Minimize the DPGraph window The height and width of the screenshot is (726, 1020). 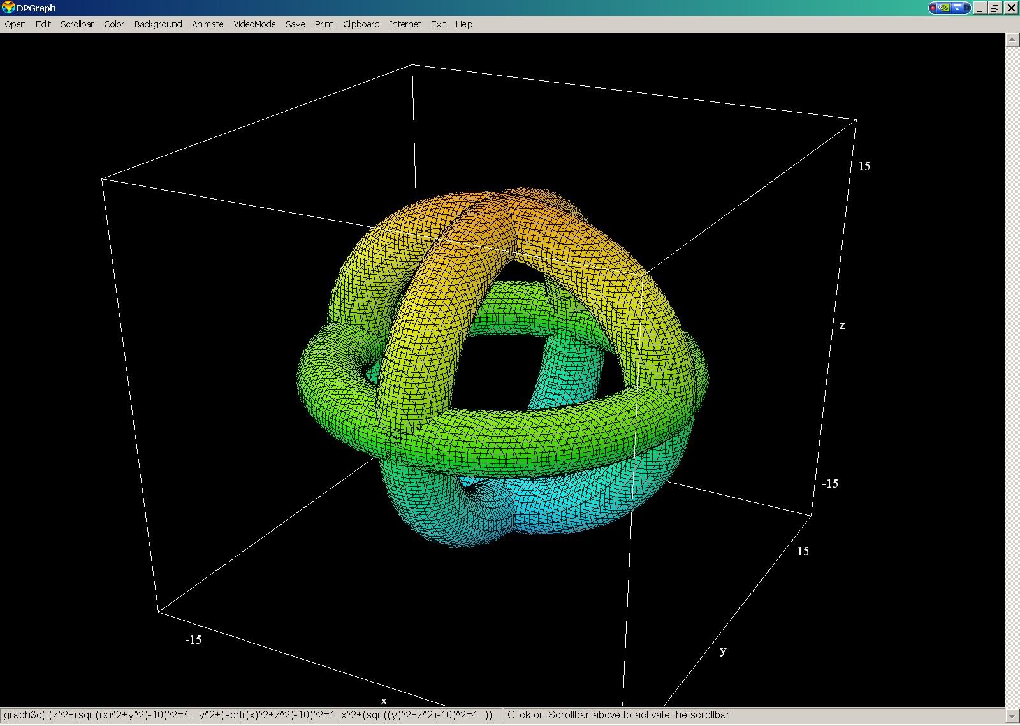(x=980, y=8)
